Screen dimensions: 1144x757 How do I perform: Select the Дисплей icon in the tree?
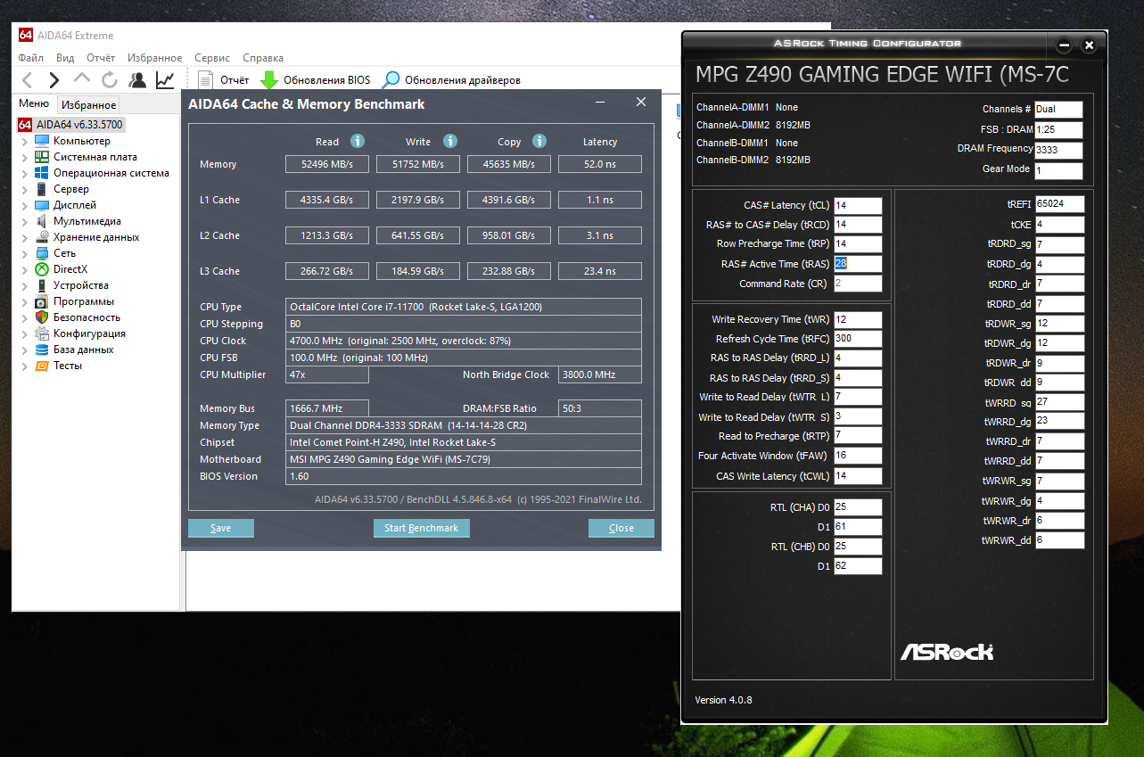(x=42, y=205)
